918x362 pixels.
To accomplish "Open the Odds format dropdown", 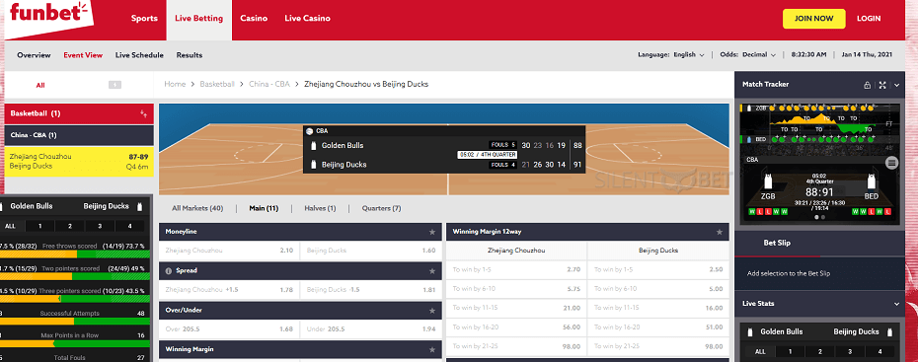I will 759,55.
